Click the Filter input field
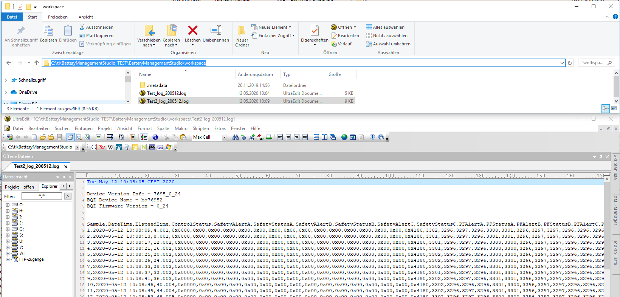This screenshot has height=297, width=620. 42,196
